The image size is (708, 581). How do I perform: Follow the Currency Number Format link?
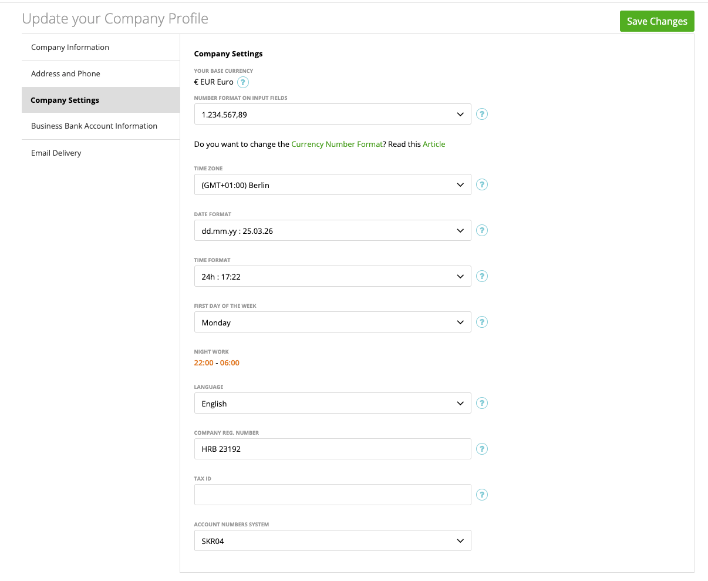tap(337, 144)
